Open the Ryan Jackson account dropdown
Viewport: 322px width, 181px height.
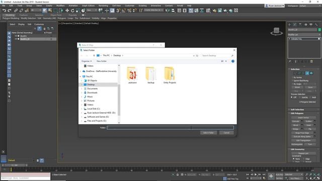[275, 6]
